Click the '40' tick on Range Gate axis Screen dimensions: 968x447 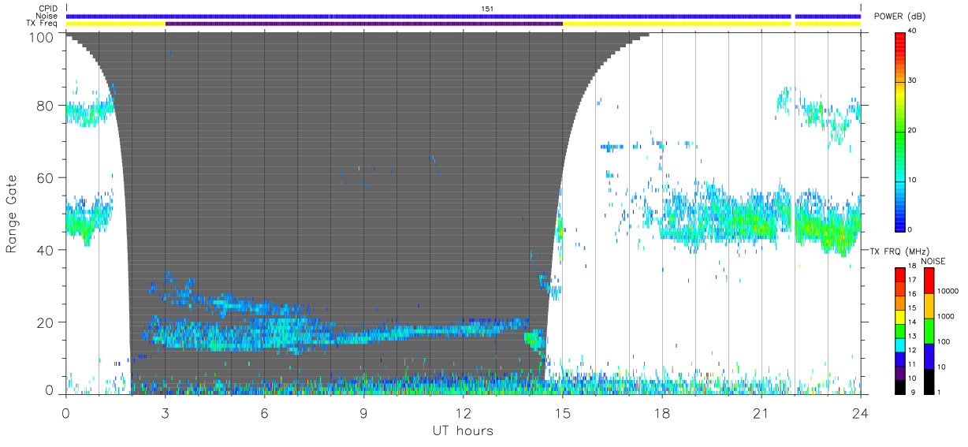point(45,250)
